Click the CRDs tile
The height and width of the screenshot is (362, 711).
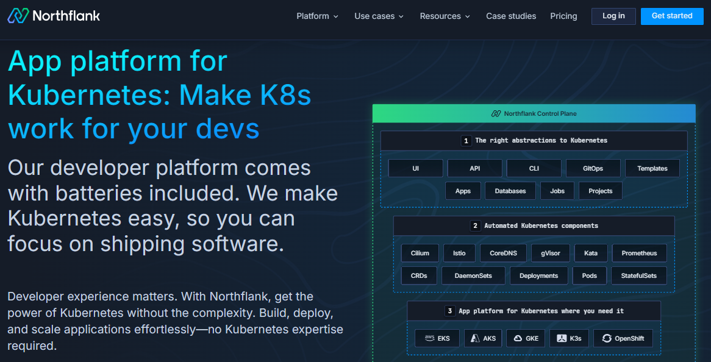pyautogui.click(x=419, y=275)
